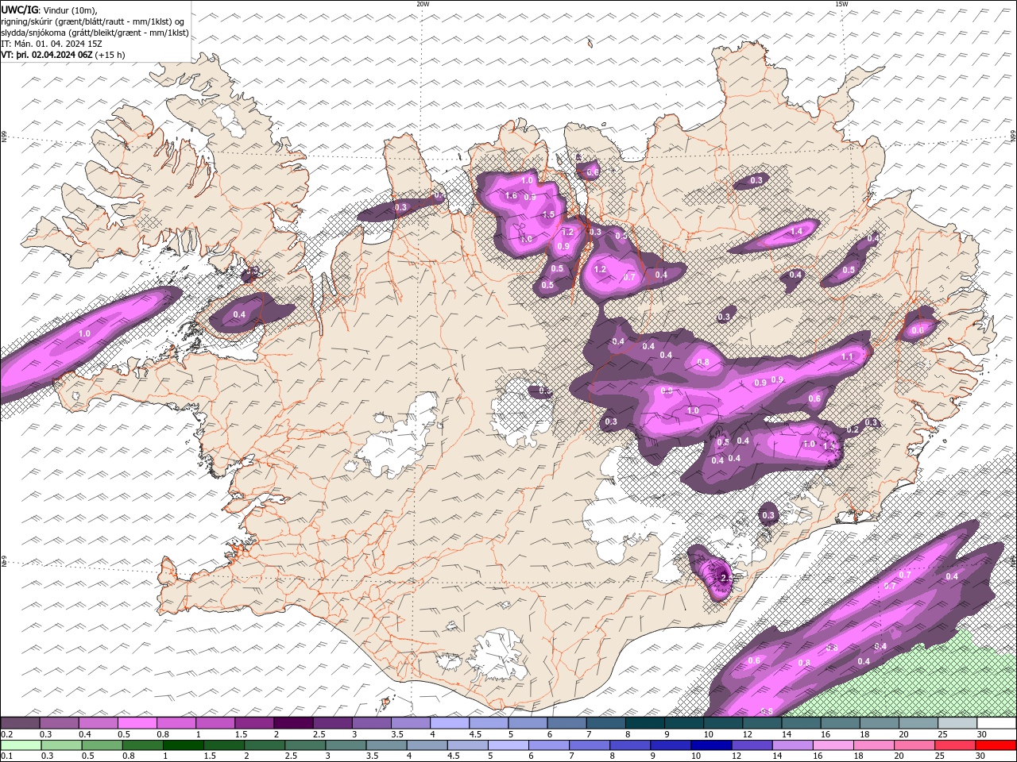Click the magenta 1.5 swatch in upper legend
Image resolution: width=1017 pixels, height=762 pixels.
pyautogui.click(x=254, y=723)
